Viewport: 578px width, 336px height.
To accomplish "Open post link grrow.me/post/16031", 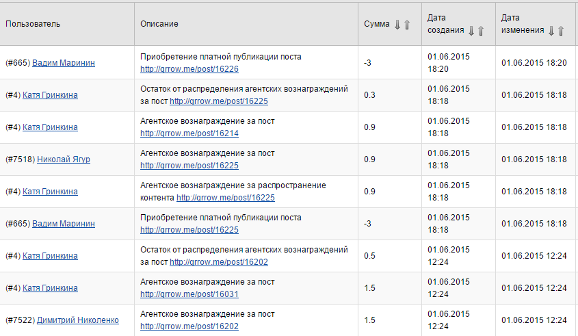I will [189, 294].
